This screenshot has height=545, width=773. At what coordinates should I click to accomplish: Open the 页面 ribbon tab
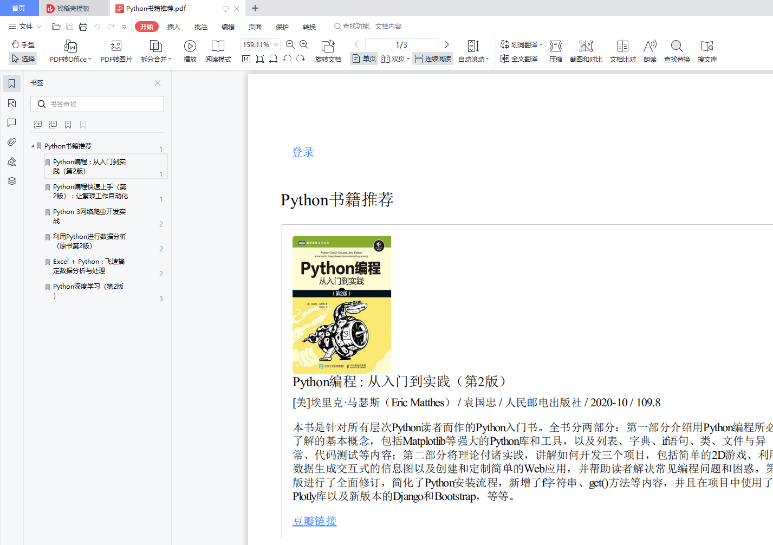coord(255,27)
